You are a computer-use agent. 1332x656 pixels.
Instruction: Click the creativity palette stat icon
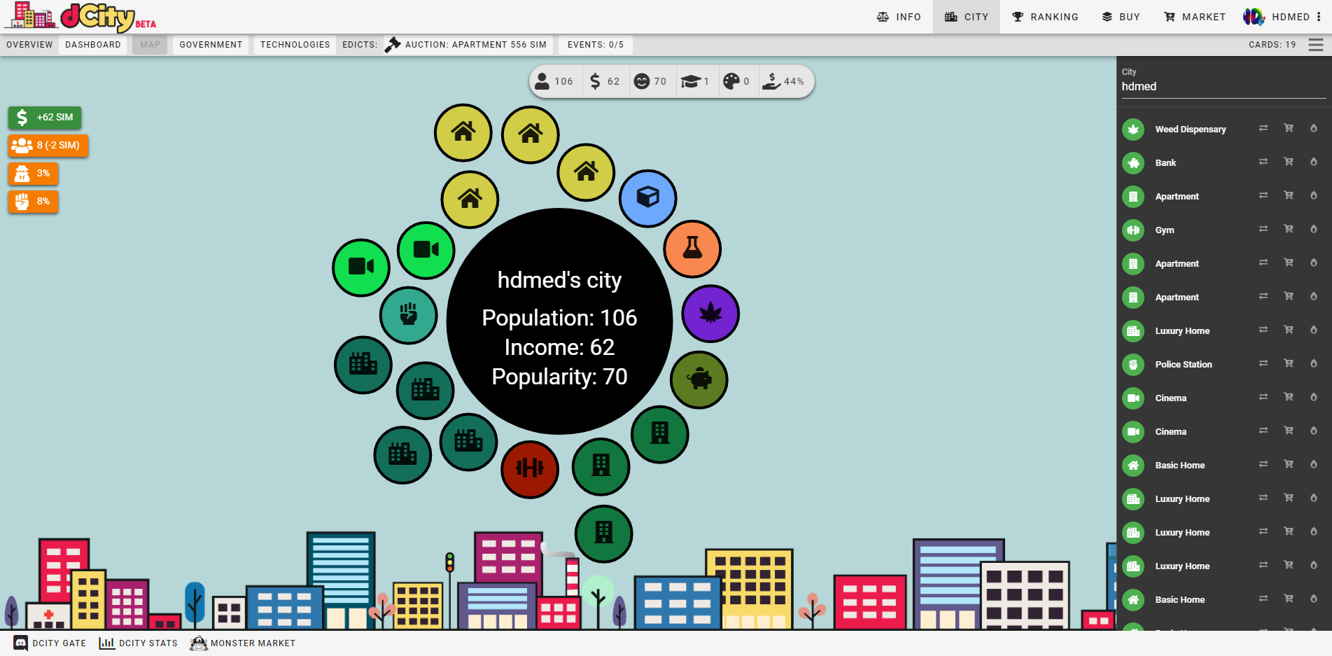tap(731, 81)
